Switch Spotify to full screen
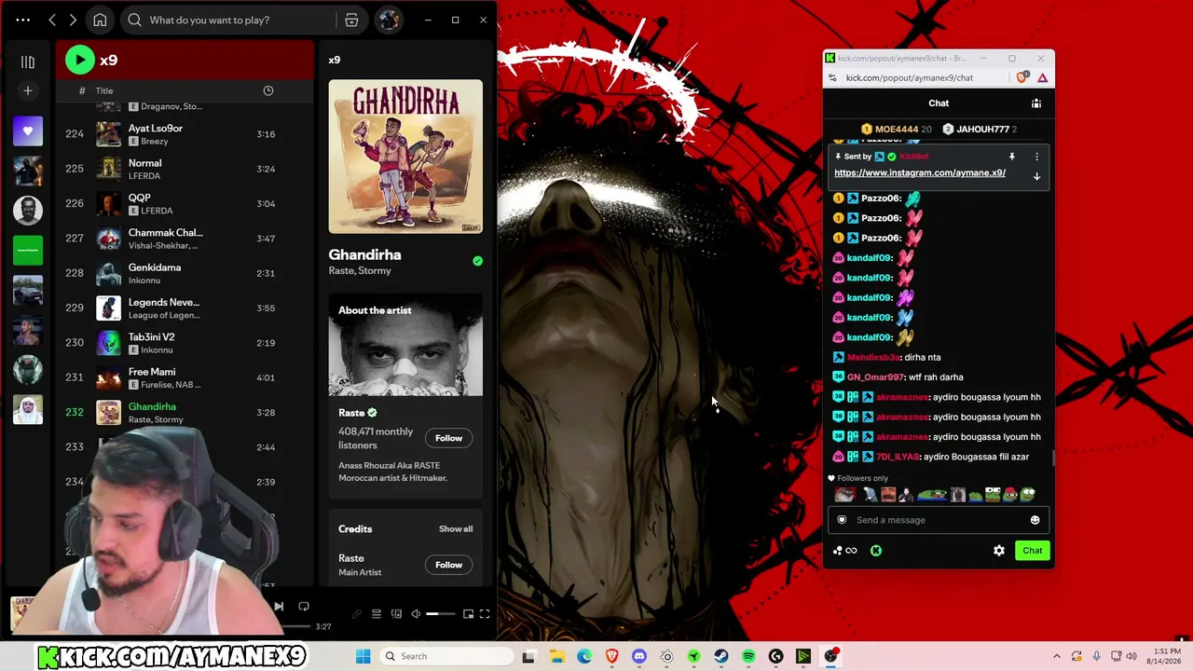 pos(485,614)
